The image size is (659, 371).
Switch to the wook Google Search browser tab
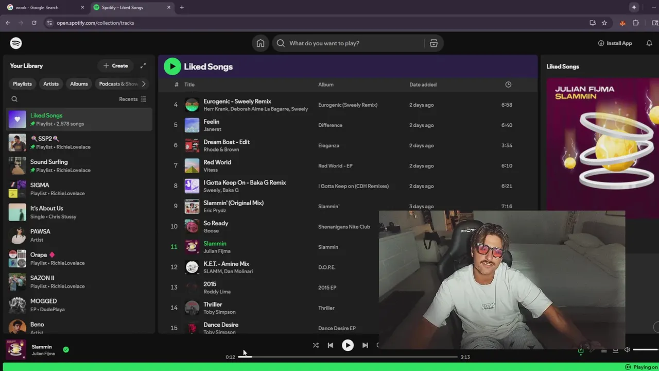tap(44, 7)
